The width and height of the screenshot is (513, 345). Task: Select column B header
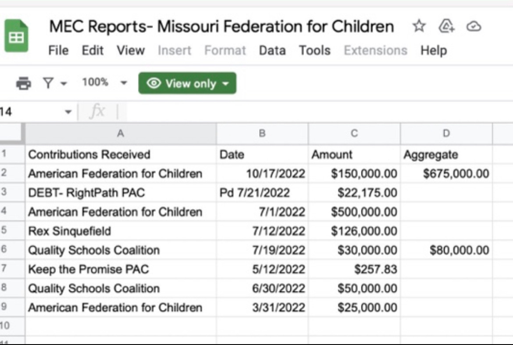[262, 134]
